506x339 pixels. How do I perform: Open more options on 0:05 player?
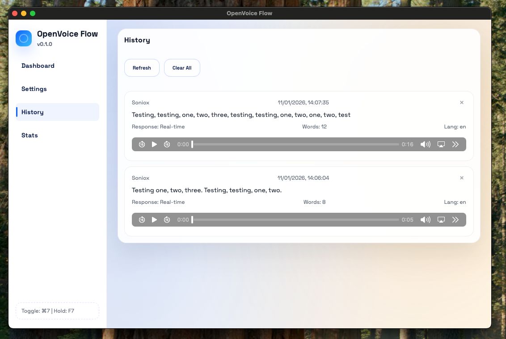[455, 219]
